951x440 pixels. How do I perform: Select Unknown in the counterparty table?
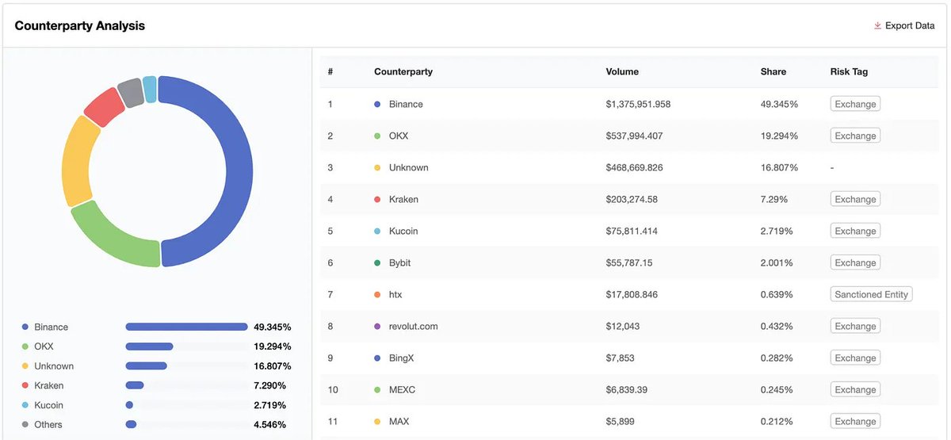click(x=409, y=167)
